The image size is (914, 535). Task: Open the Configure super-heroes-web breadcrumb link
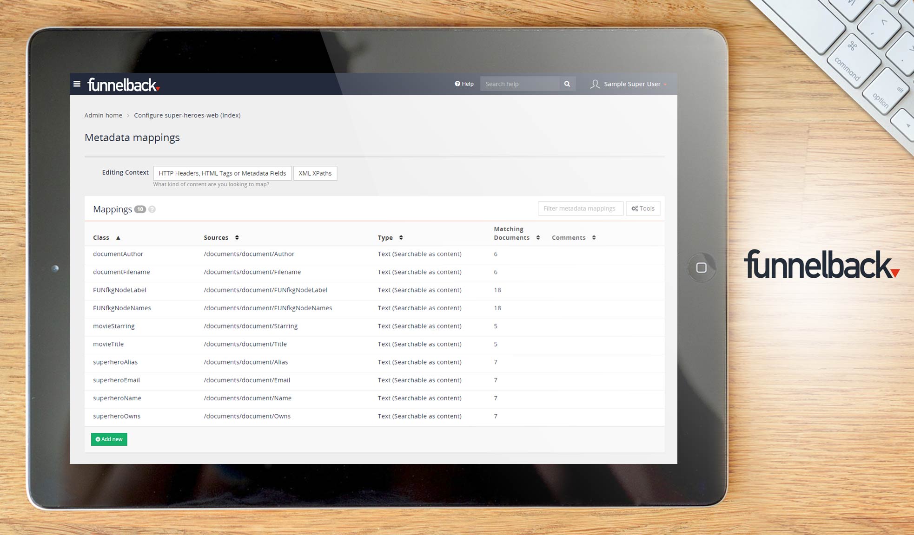[x=187, y=115]
